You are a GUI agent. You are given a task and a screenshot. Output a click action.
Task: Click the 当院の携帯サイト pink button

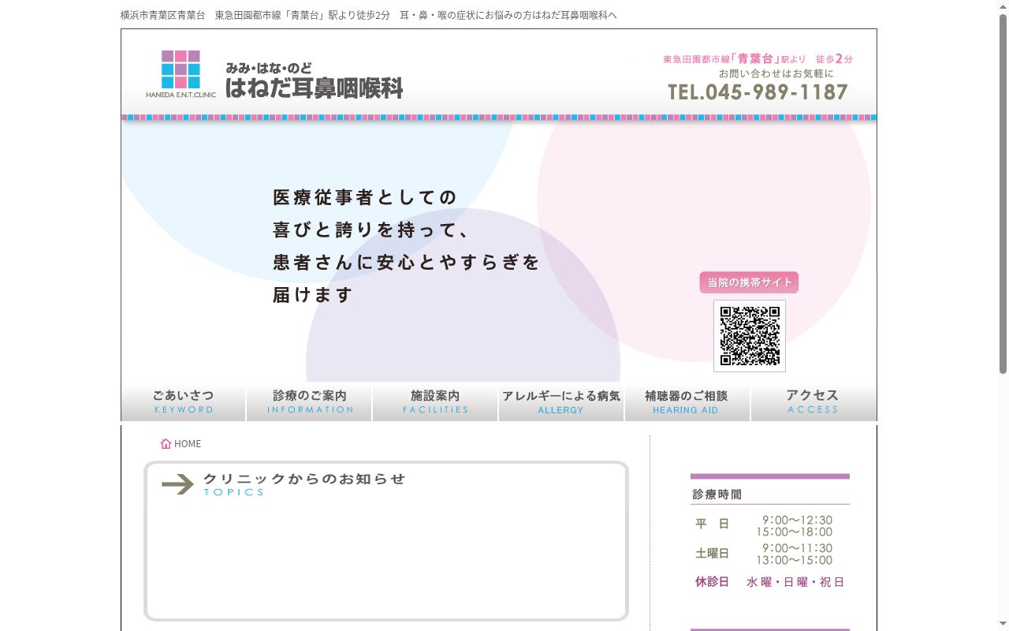749,282
